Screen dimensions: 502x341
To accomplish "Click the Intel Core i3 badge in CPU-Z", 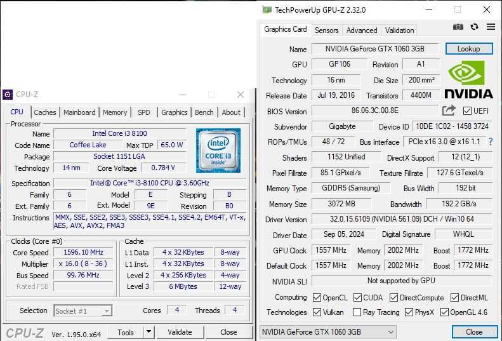I will coord(218,150).
